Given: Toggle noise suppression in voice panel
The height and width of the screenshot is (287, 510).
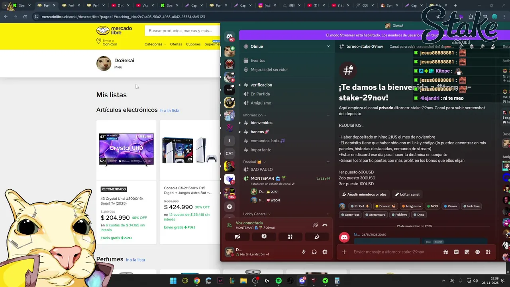Looking at the screenshot, I should 315,225.
